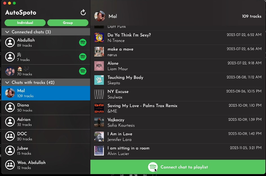Click Abdullah's contact avatar icon
Image resolution: width=266 pixels, height=176 pixels.
pos(10,42)
